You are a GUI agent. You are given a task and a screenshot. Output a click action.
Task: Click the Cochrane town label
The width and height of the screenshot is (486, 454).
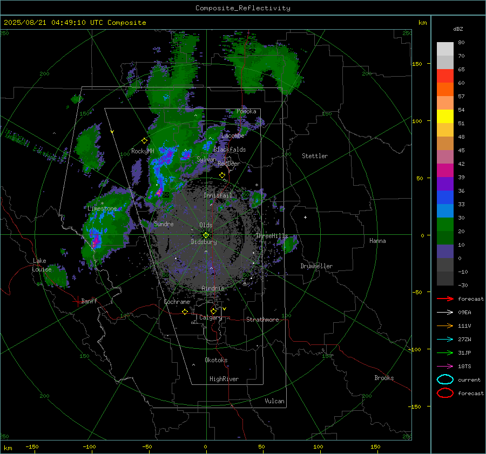tap(177, 302)
